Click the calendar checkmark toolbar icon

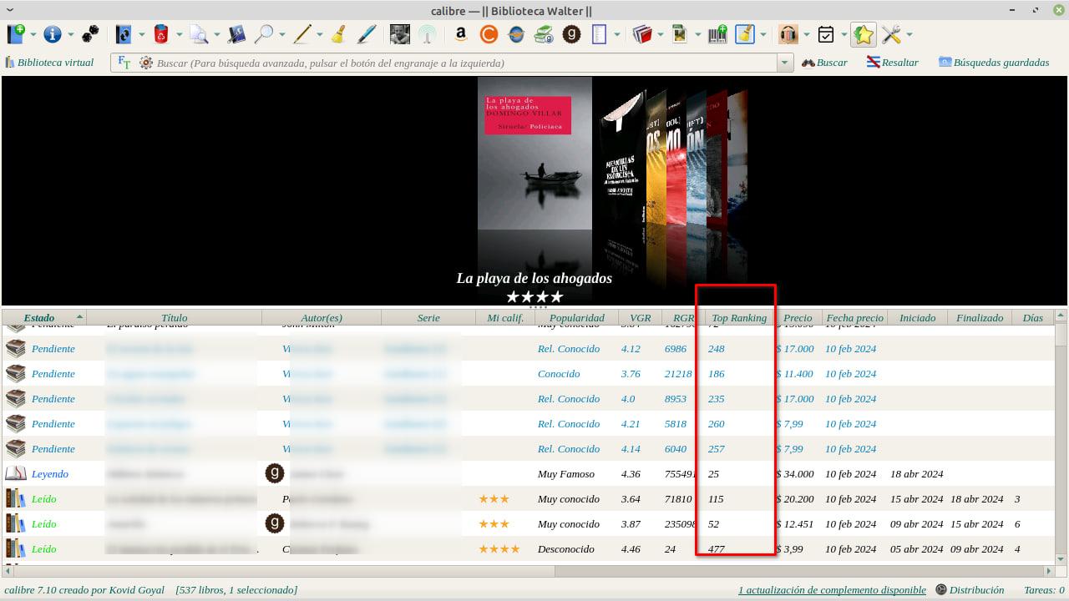(825, 34)
